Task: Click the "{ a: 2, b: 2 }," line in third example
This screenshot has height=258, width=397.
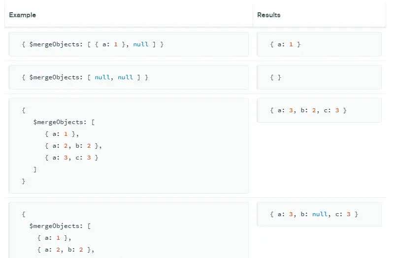Action: 73,146
